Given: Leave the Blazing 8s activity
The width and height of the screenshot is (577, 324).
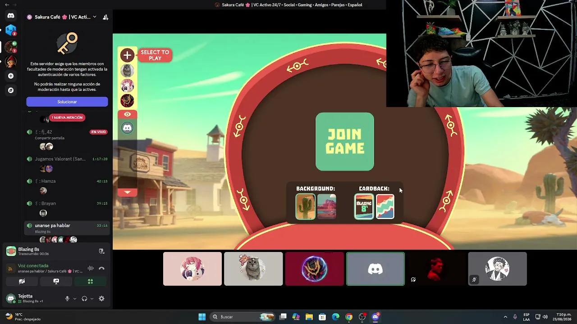Looking at the screenshot, I should pos(101,251).
